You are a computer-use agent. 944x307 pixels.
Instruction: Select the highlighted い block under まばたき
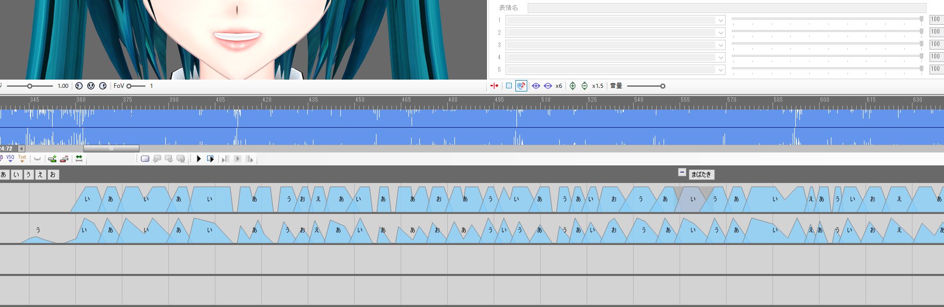(x=693, y=199)
